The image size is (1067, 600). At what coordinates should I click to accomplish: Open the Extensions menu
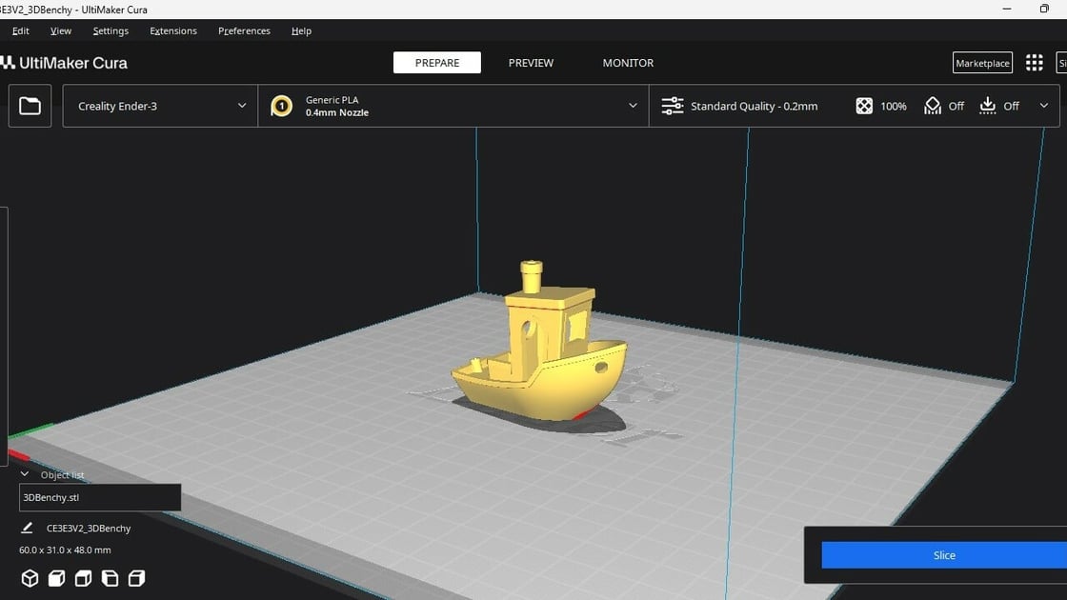click(x=173, y=30)
